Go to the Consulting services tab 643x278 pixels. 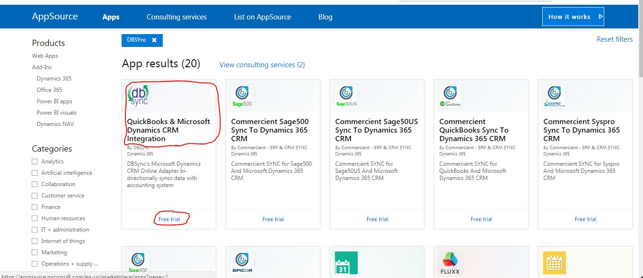tap(176, 17)
